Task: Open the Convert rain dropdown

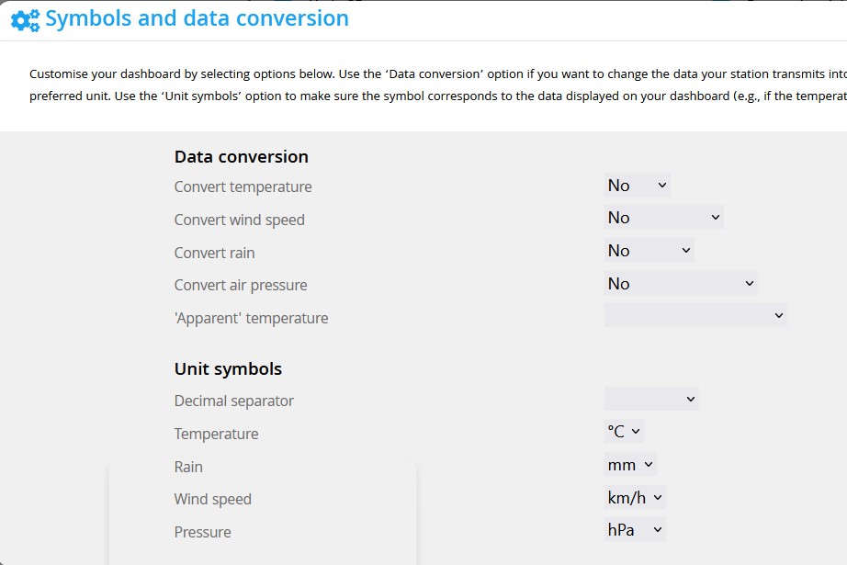Action: [x=649, y=249]
